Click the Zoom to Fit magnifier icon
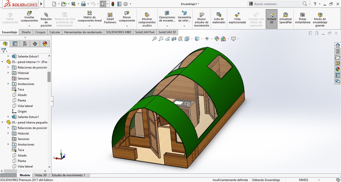Image resolution: width=341 pixels, height=182 pixels. (x=155, y=39)
